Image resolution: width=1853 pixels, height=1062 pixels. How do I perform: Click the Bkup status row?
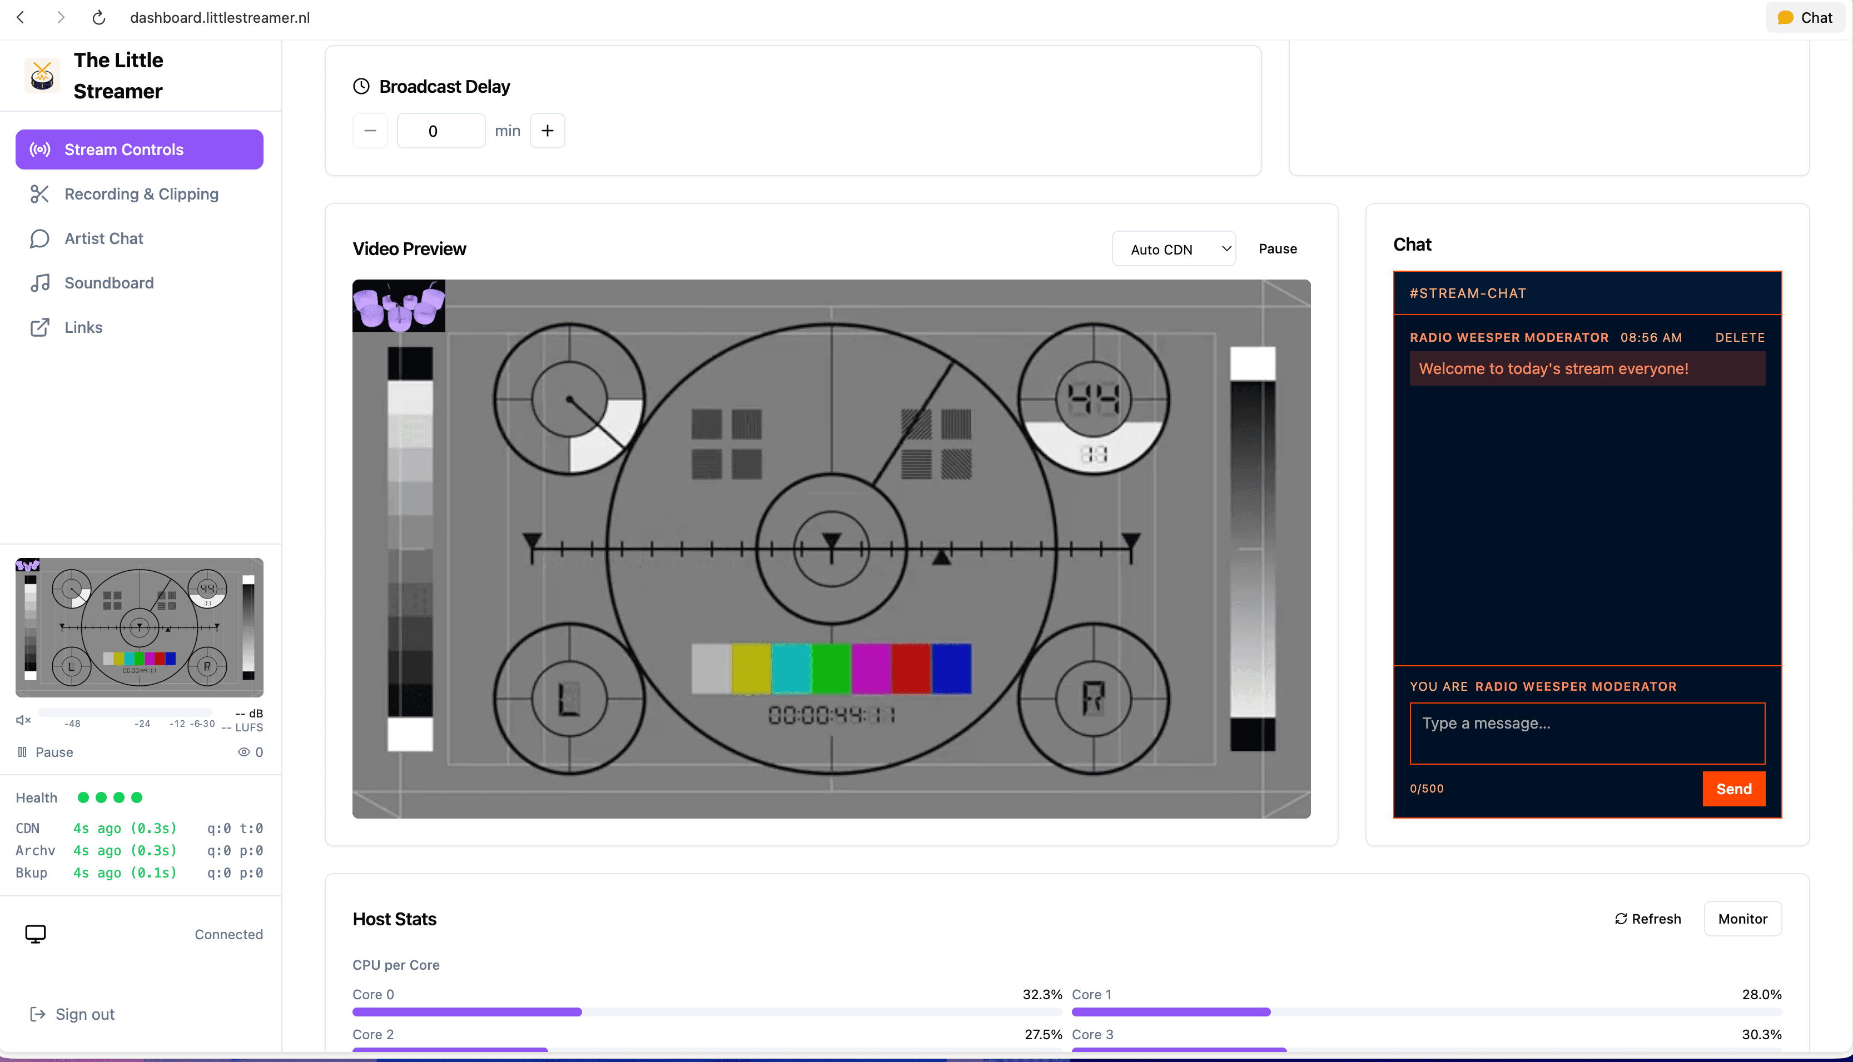140,872
